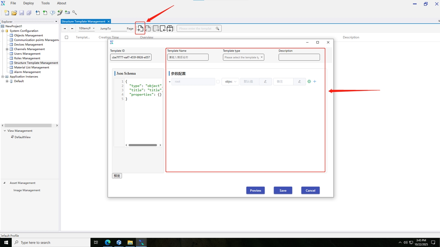Viewport: 440px width, 247px height.
Task: Open the Tools menu
Action: tap(45, 3)
